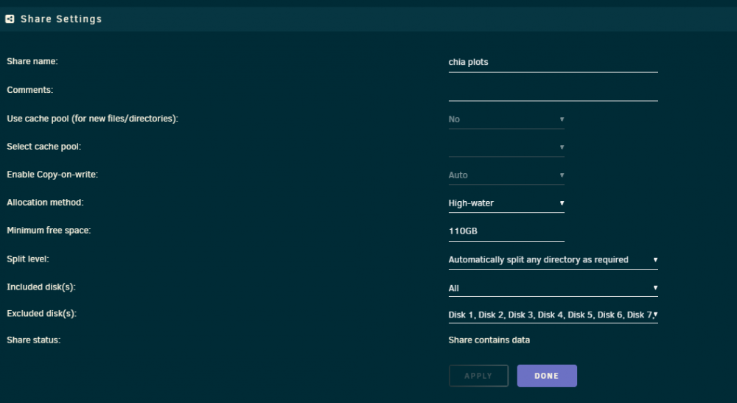Click the Share Settings share icon

pos(10,19)
